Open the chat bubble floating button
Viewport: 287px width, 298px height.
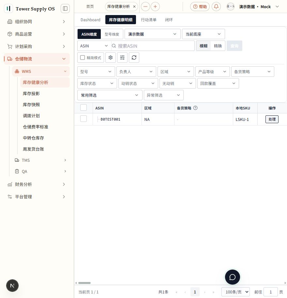pyautogui.click(x=232, y=277)
